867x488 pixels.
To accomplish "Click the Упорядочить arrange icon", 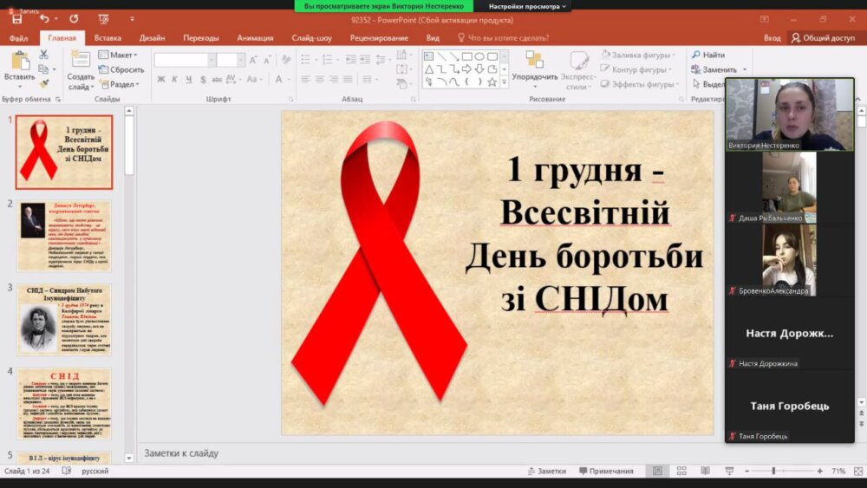I will click(x=534, y=60).
